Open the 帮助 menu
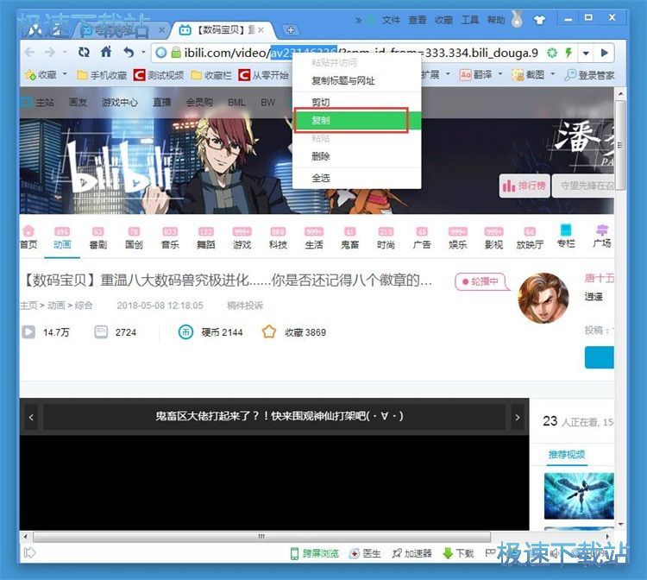 point(495,20)
